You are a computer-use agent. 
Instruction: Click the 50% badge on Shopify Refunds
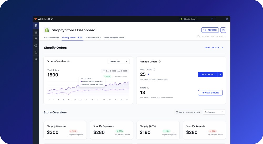(212, 131)
